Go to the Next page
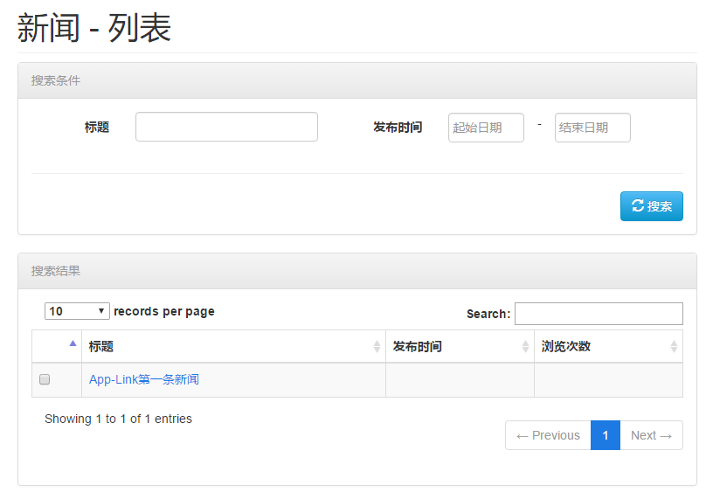The width and height of the screenshot is (706, 499). 652,435
